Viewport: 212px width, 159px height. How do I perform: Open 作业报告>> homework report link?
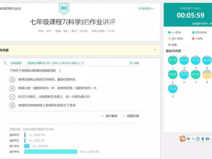point(147,8)
